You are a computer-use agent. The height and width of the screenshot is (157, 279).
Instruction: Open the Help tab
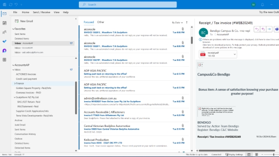(66, 12)
